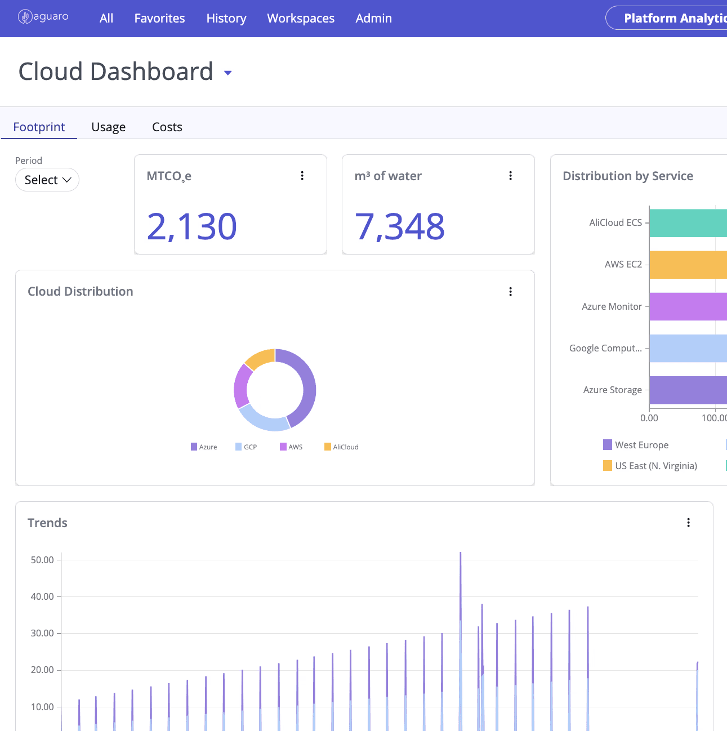The height and width of the screenshot is (731, 727).
Task: Toggle AWS legend entry in Cloud Distribution
Action: tap(291, 447)
